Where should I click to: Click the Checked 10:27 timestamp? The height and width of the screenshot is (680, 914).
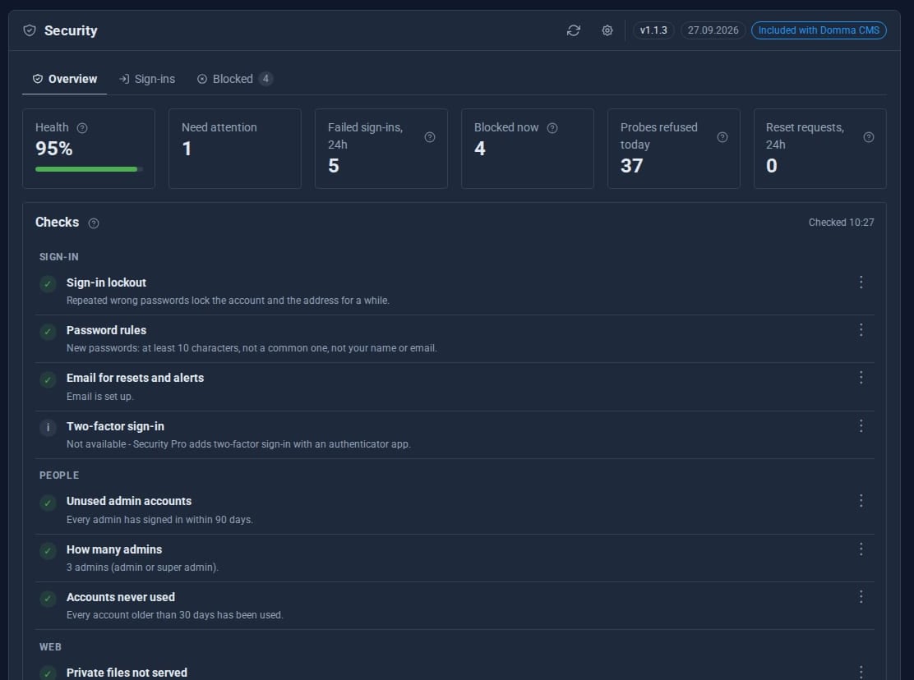[x=841, y=223]
